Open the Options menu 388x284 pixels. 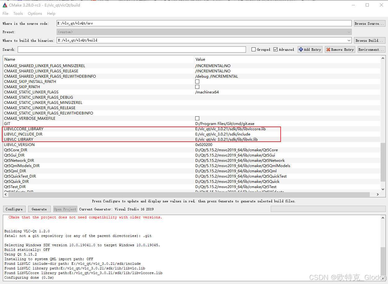[x=35, y=13]
